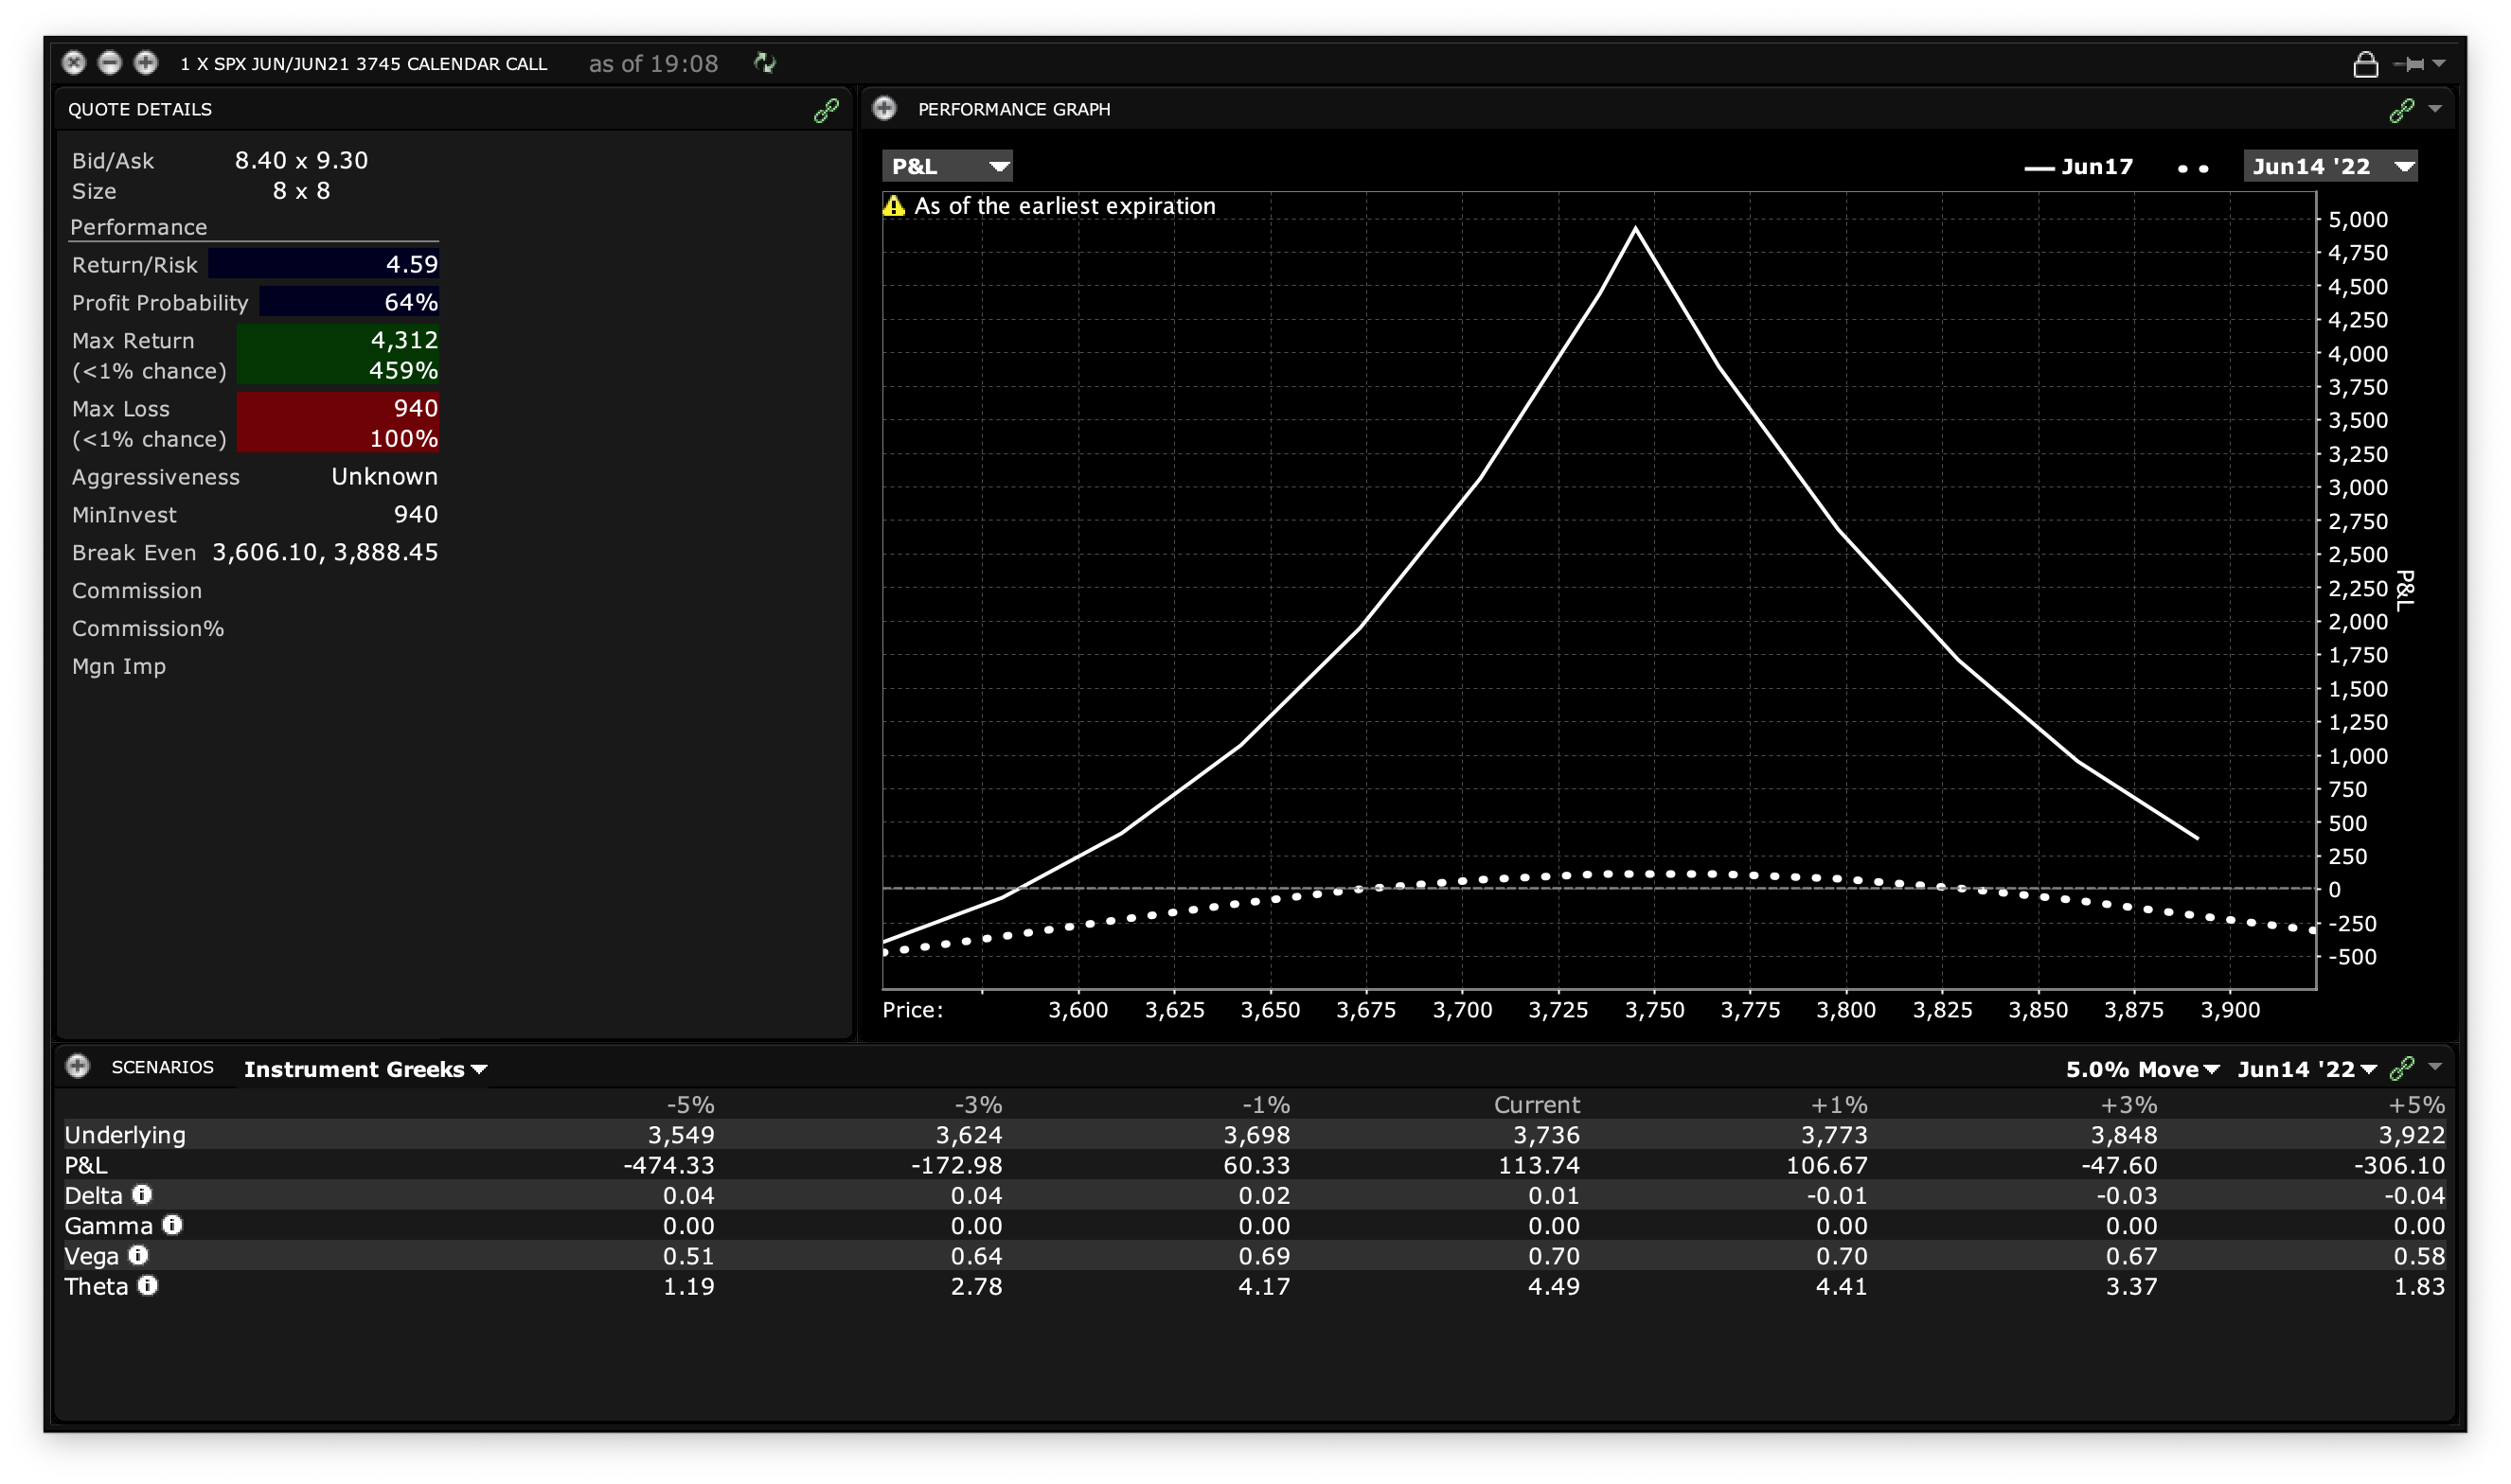Click the pin icon in the title bar

click(2408, 64)
